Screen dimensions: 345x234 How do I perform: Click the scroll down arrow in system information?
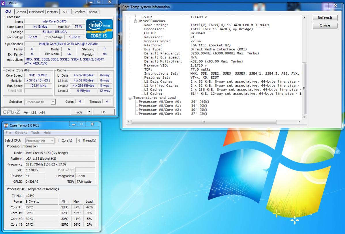(x=304, y=117)
